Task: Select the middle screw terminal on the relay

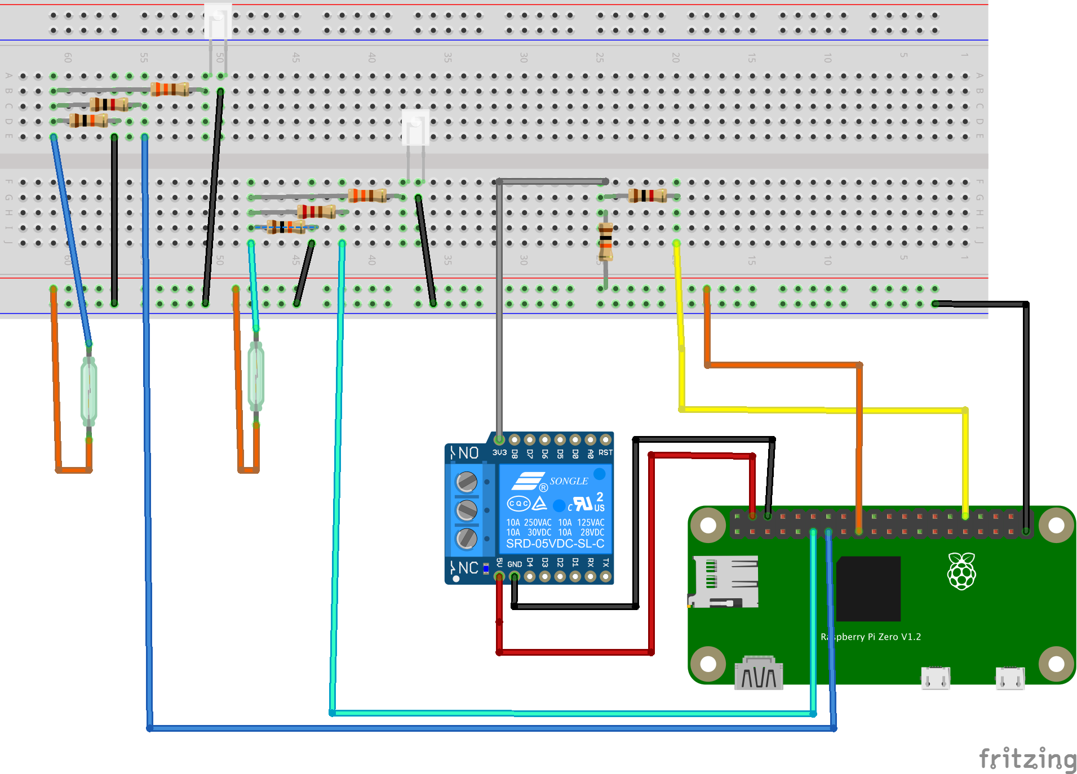Action: [x=467, y=511]
